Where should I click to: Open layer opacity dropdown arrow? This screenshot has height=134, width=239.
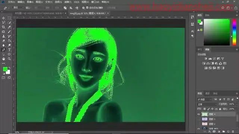pos(237,104)
